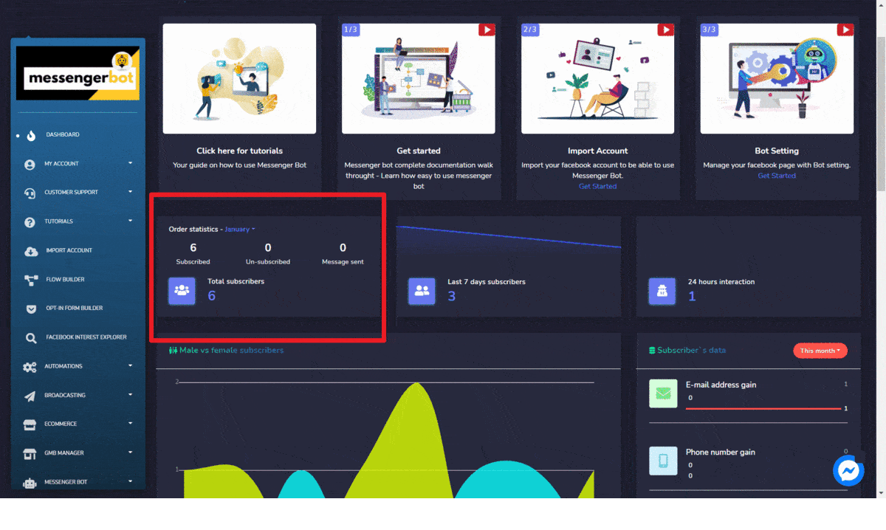Viewport: 886px width, 530px height.
Task: Click the Total subscribers value 6
Action: (212, 296)
